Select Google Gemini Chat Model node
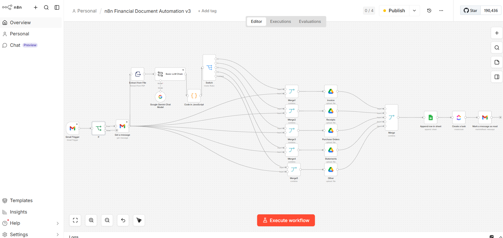503x238 pixels. [x=160, y=97]
